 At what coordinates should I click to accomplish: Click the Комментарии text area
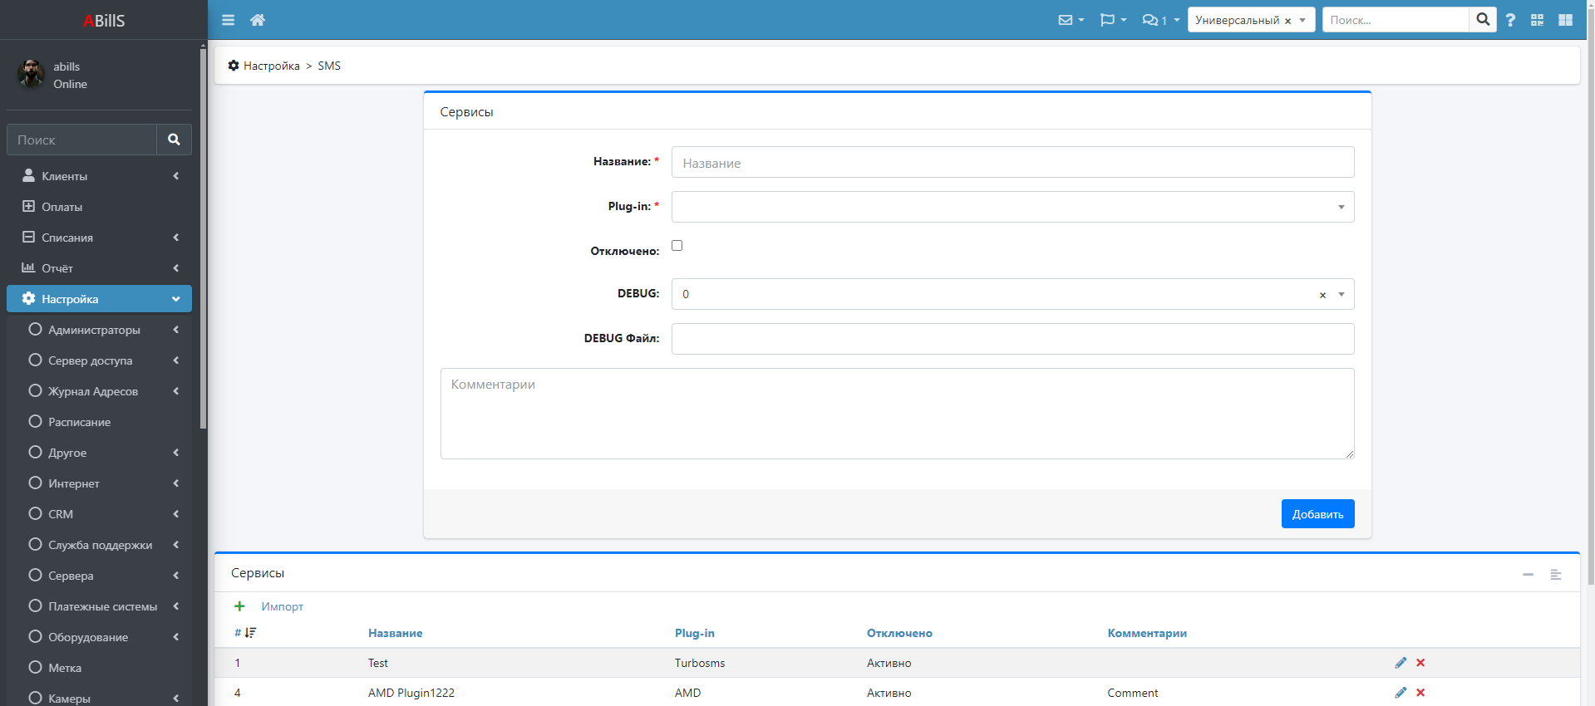click(897, 414)
